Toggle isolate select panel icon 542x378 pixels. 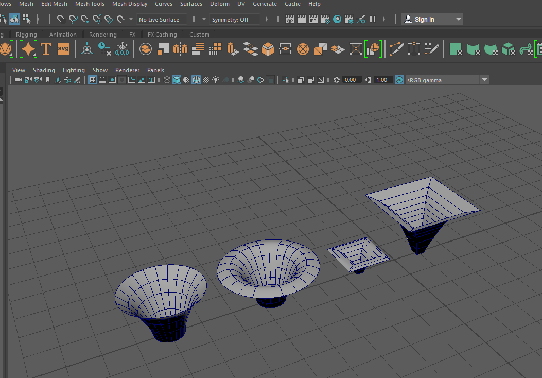click(286, 80)
